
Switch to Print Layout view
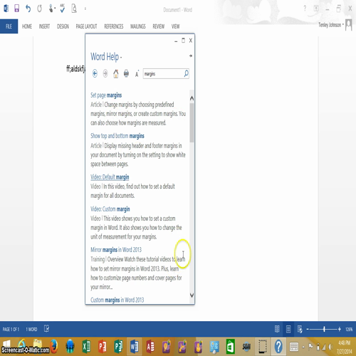[288, 329]
